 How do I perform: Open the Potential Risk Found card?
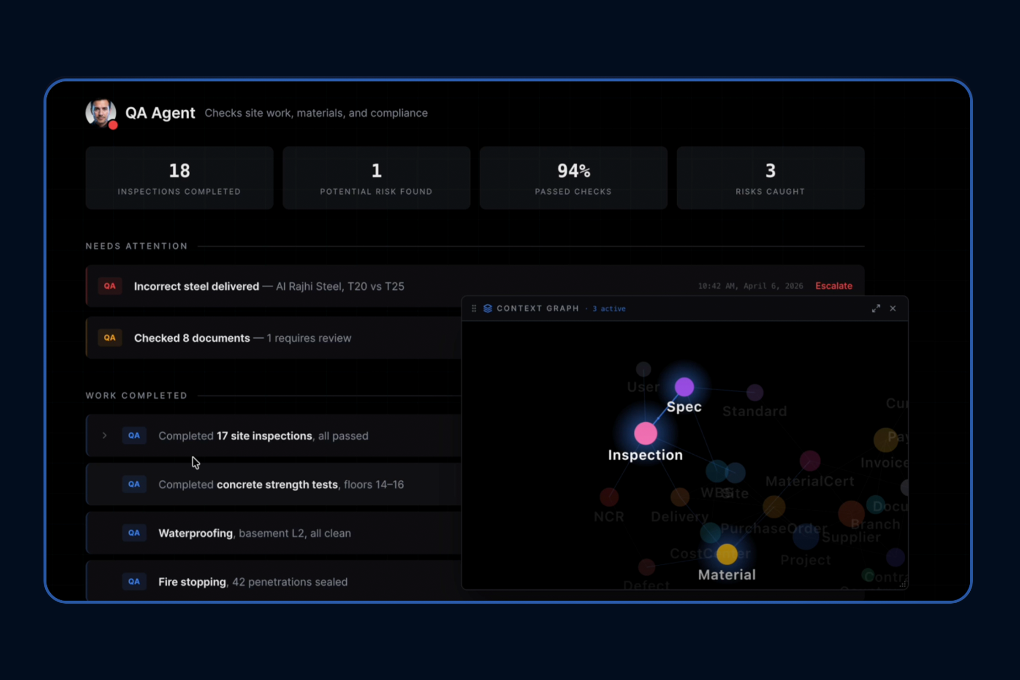(376, 178)
